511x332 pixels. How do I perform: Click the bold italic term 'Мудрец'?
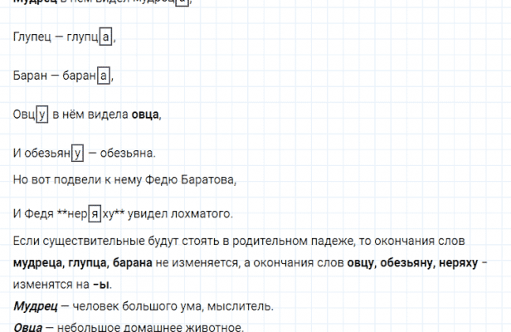33,306
